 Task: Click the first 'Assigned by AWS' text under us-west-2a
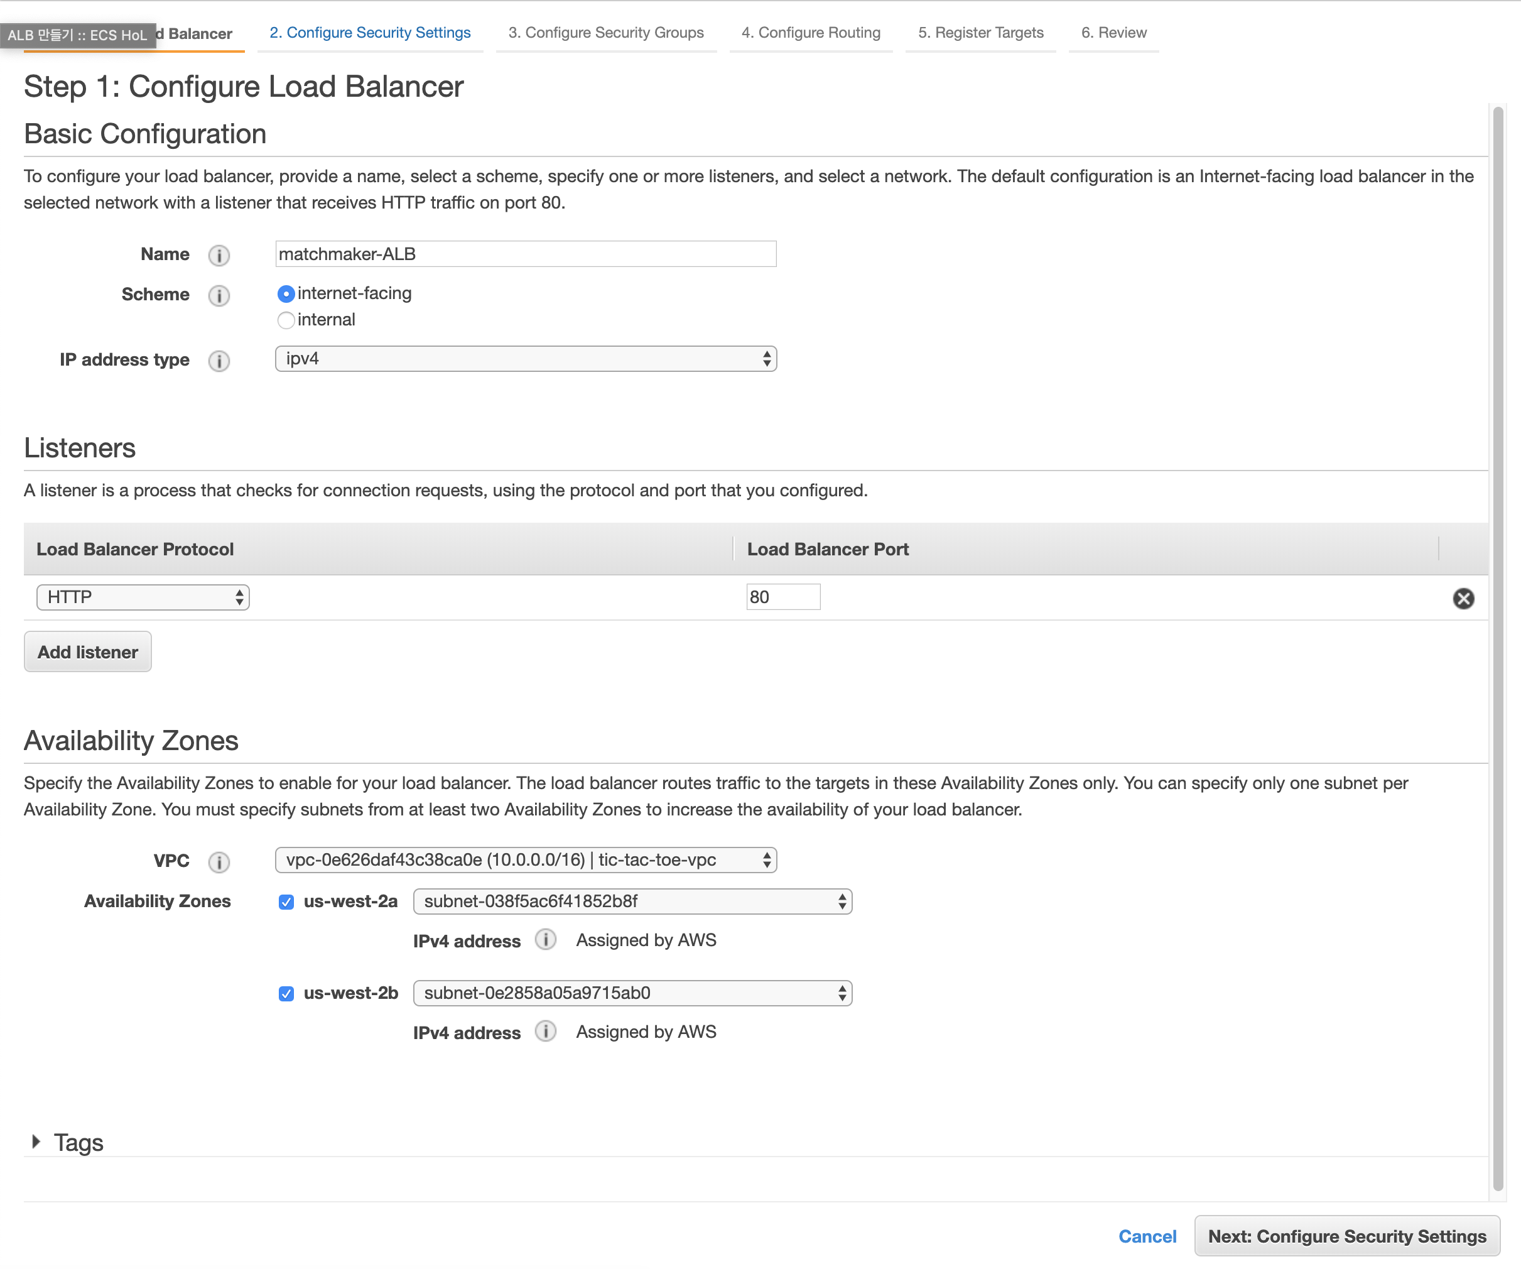[646, 940]
